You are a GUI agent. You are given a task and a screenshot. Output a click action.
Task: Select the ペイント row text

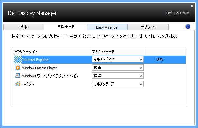pyautogui.click(x=28, y=84)
